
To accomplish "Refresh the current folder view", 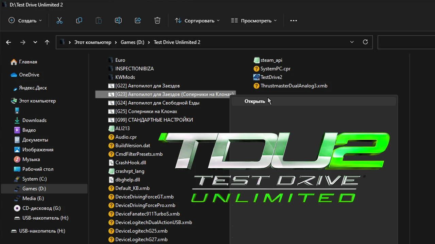I will 365,42.
